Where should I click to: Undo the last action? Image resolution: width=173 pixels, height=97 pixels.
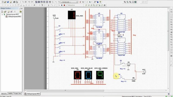pos(29,2)
